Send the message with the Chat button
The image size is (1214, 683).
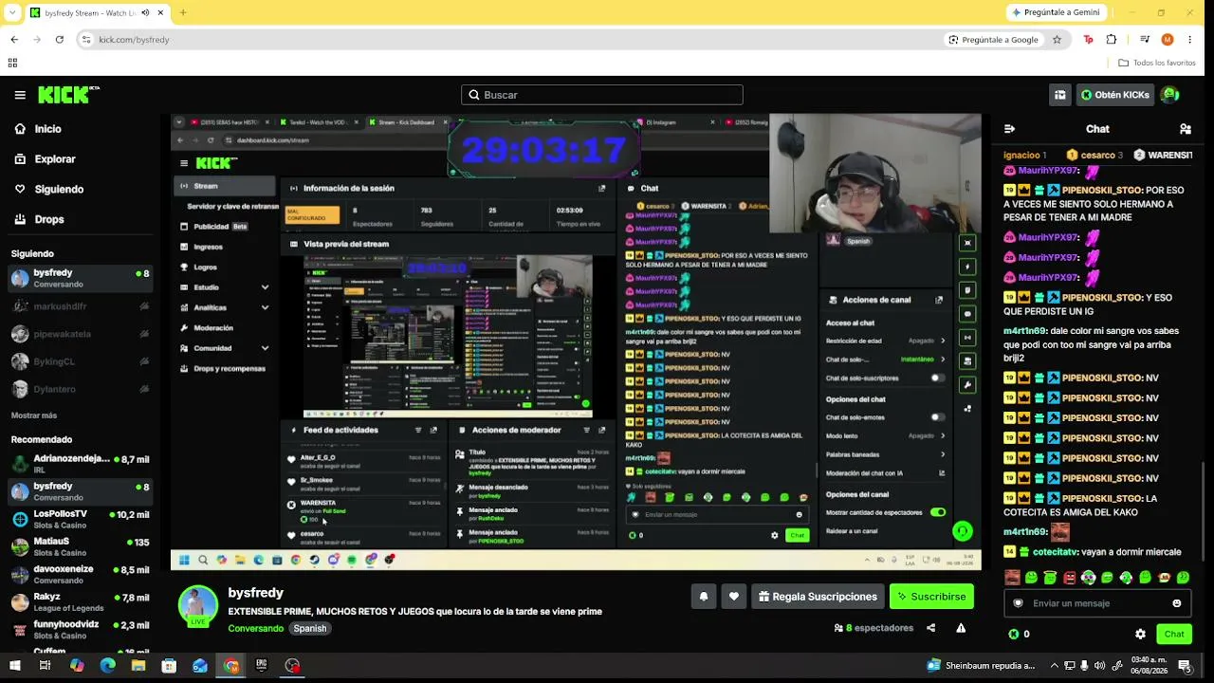[x=1174, y=634]
